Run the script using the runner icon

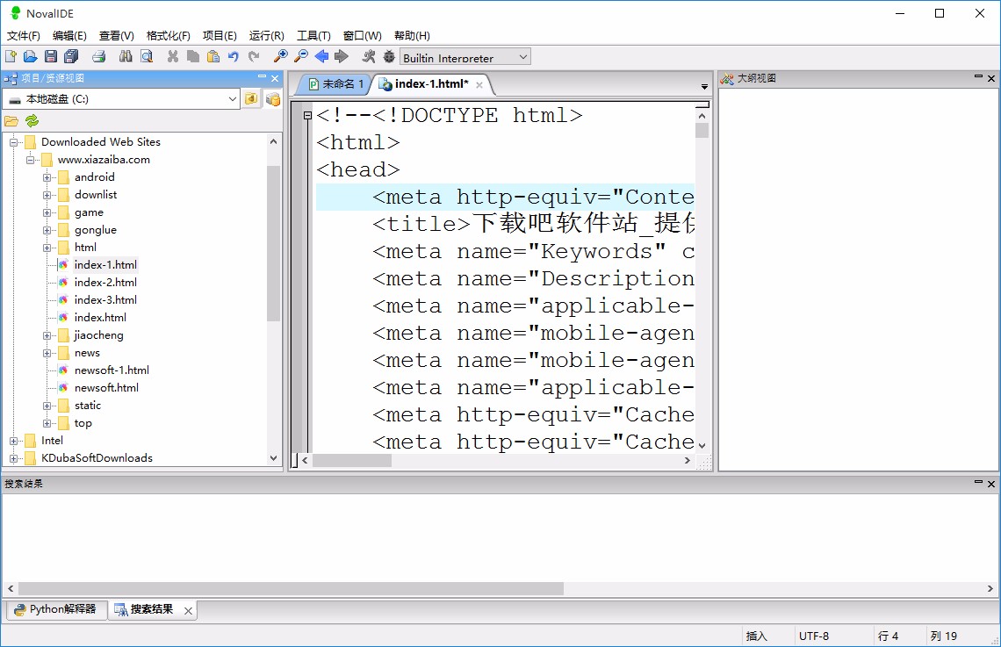pyautogui.click(x=369, y=57)
